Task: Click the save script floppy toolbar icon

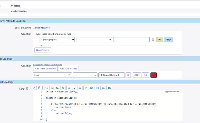Action: (98, 88)
